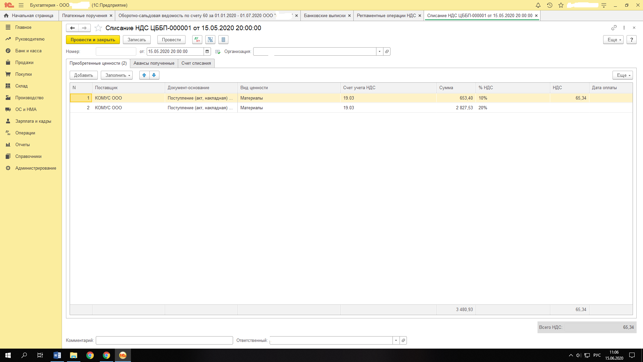
Task: Open the Организация dropdown arrow
Action: point(379,51)
